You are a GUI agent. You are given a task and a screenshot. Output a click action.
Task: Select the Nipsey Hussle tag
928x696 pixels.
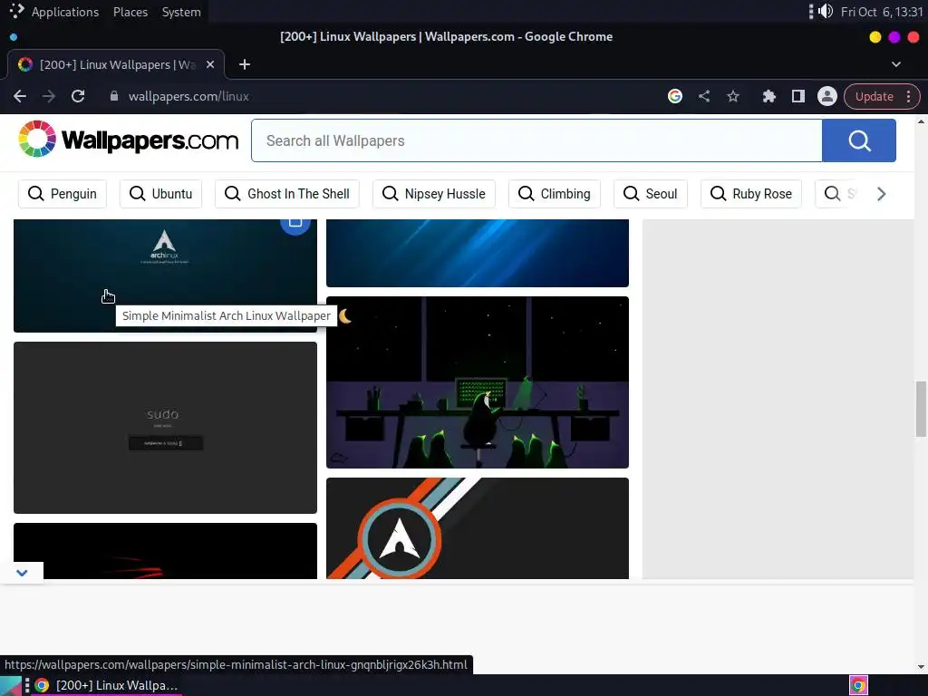[x=434, y=194]
